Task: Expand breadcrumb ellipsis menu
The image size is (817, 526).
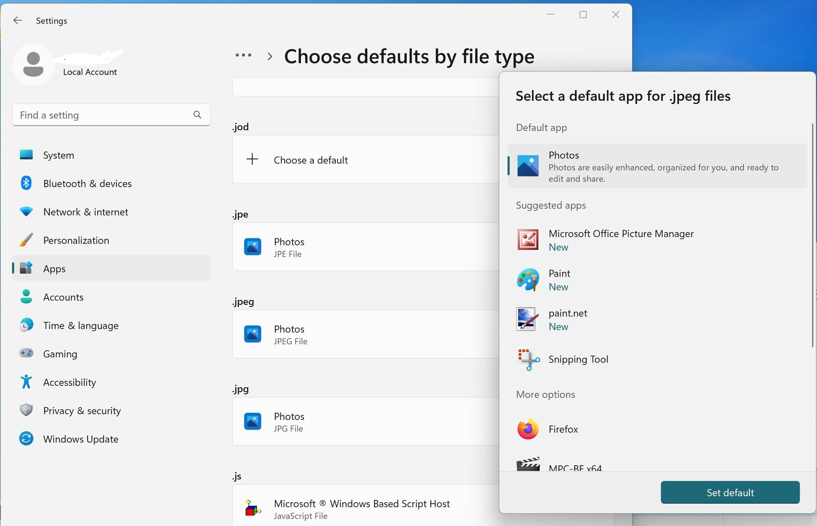Action: click(243, 55)
